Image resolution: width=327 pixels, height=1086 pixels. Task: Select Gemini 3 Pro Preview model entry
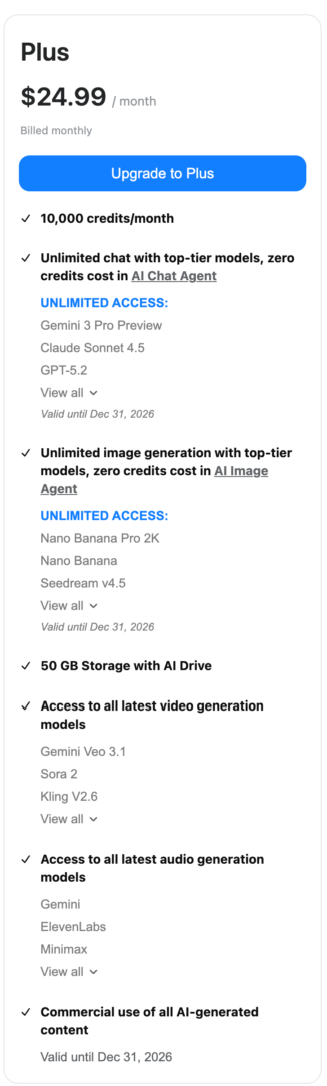point(101,326)
